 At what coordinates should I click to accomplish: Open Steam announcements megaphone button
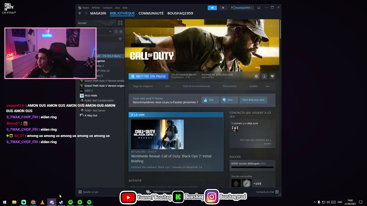212,8
